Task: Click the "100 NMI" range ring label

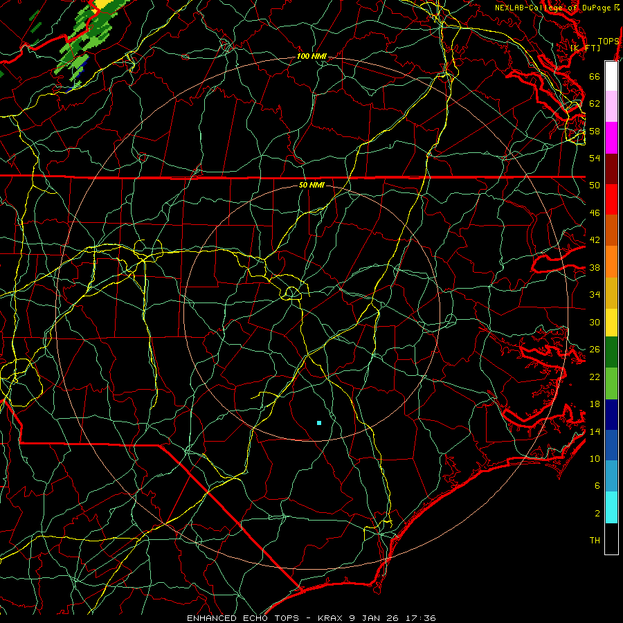Action: [x=311, y=57]
